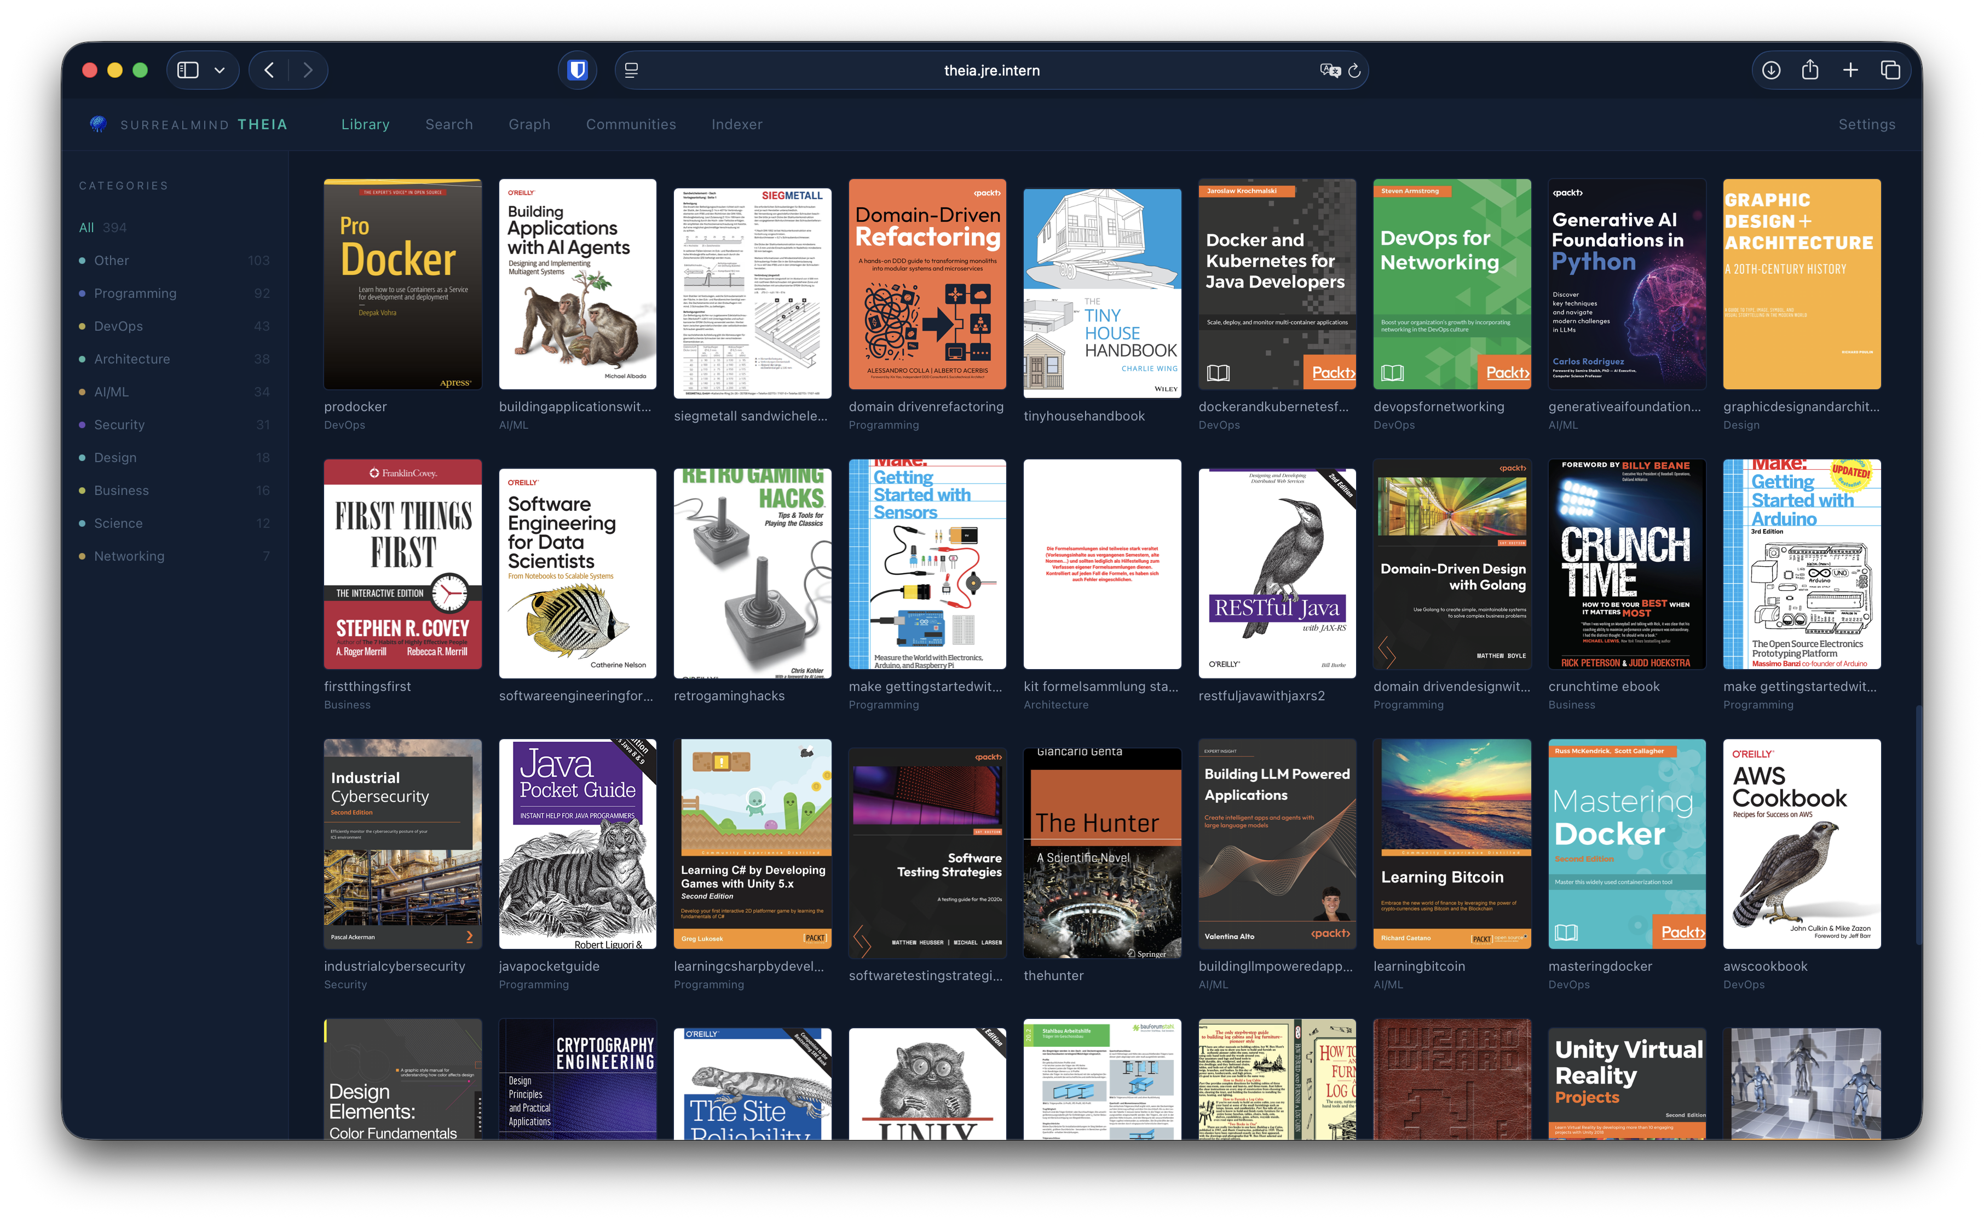Open Getting Started with Sensors cover
The image size is (1984, 1221).
[x=927, y=565]
